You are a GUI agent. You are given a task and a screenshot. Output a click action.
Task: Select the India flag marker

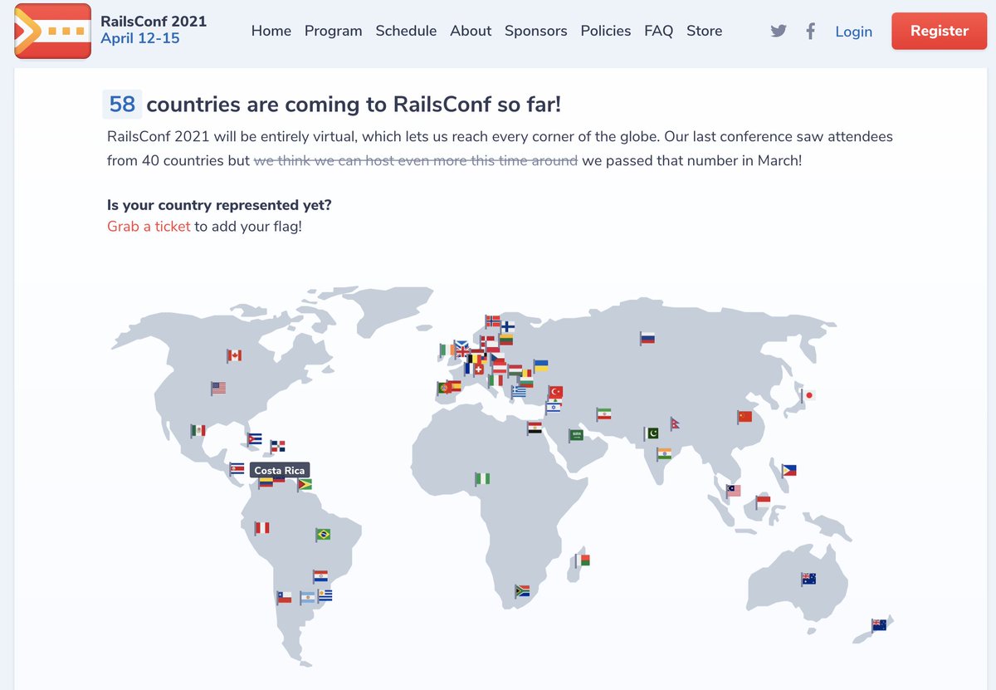(663, 454)
